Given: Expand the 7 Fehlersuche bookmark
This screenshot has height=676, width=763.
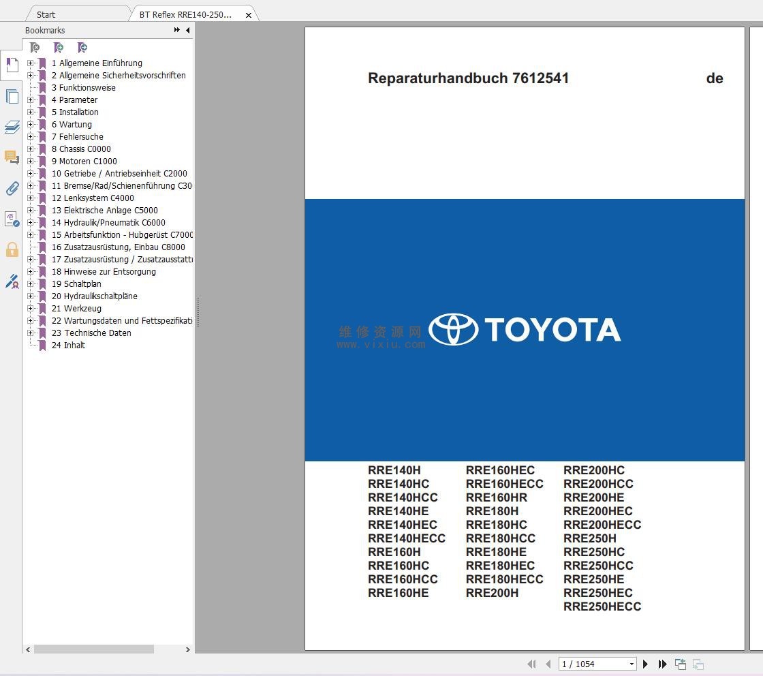Looking at the screenshot, I should 30,137.
